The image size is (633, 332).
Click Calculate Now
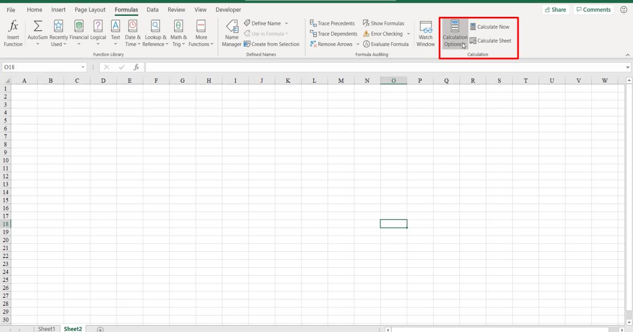pos(490,26)
